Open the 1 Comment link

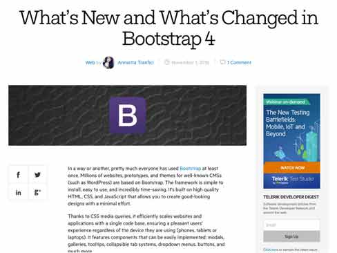(239, 62)
